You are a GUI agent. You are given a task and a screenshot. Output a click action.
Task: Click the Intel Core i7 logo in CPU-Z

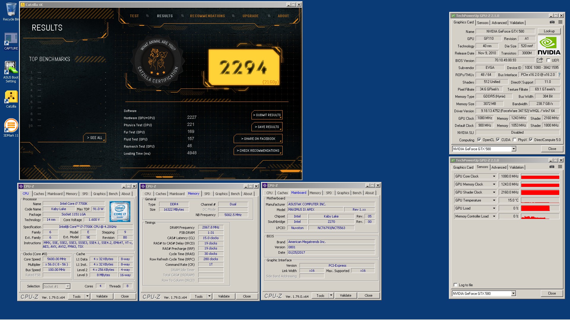pos(120,212)
